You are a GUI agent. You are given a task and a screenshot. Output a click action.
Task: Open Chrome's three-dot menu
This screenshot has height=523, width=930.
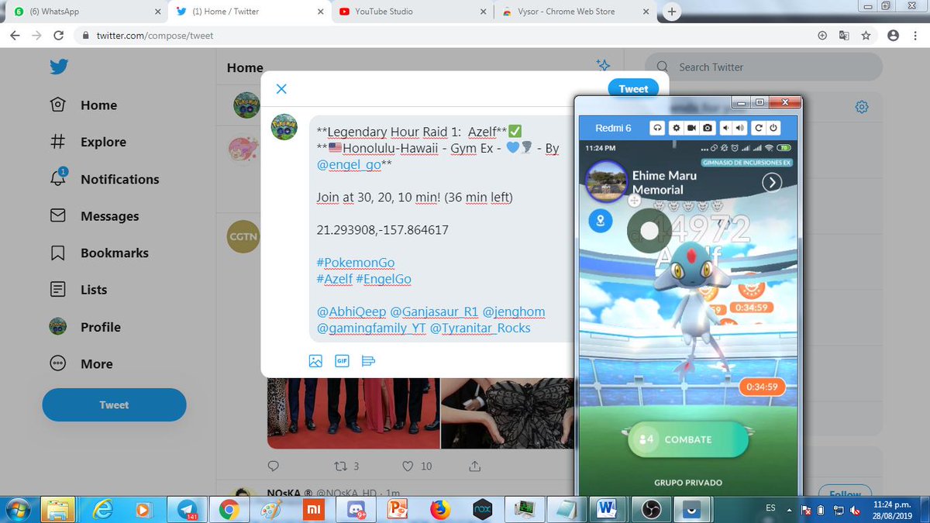916,36
